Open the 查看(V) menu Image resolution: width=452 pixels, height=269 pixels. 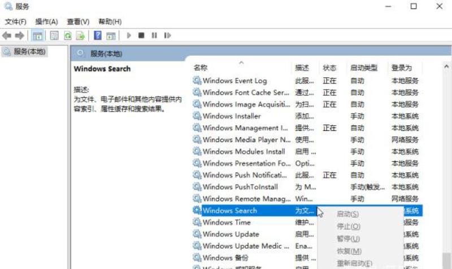click(x=78, y=21)
